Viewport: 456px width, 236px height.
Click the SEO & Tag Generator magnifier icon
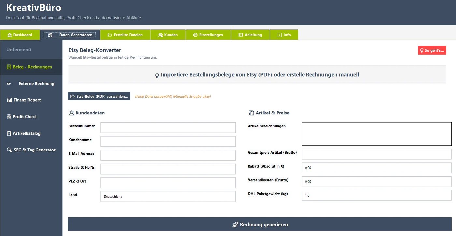[x=9, y=150]
